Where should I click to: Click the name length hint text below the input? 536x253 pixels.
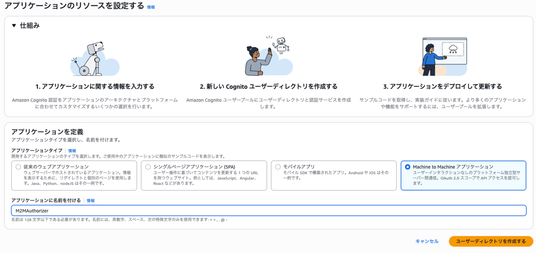(x=119, y=220)
